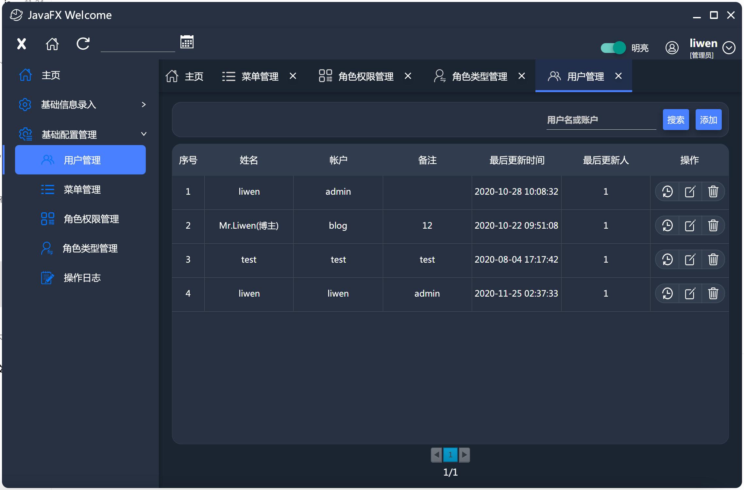744x490 pixels.
Task: Open the liwen account dropdown arrow
Action: click(x=729, y=48)
